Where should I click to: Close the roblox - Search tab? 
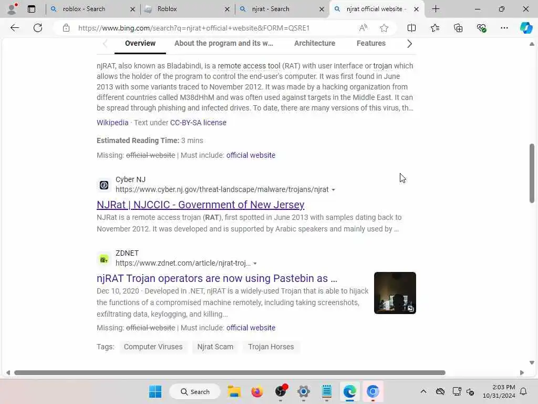click(132, 9)
